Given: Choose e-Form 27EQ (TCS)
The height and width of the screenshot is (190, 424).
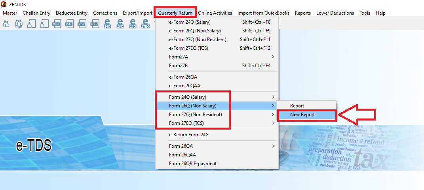Looking at the screenshot, I should pos(217,48).
